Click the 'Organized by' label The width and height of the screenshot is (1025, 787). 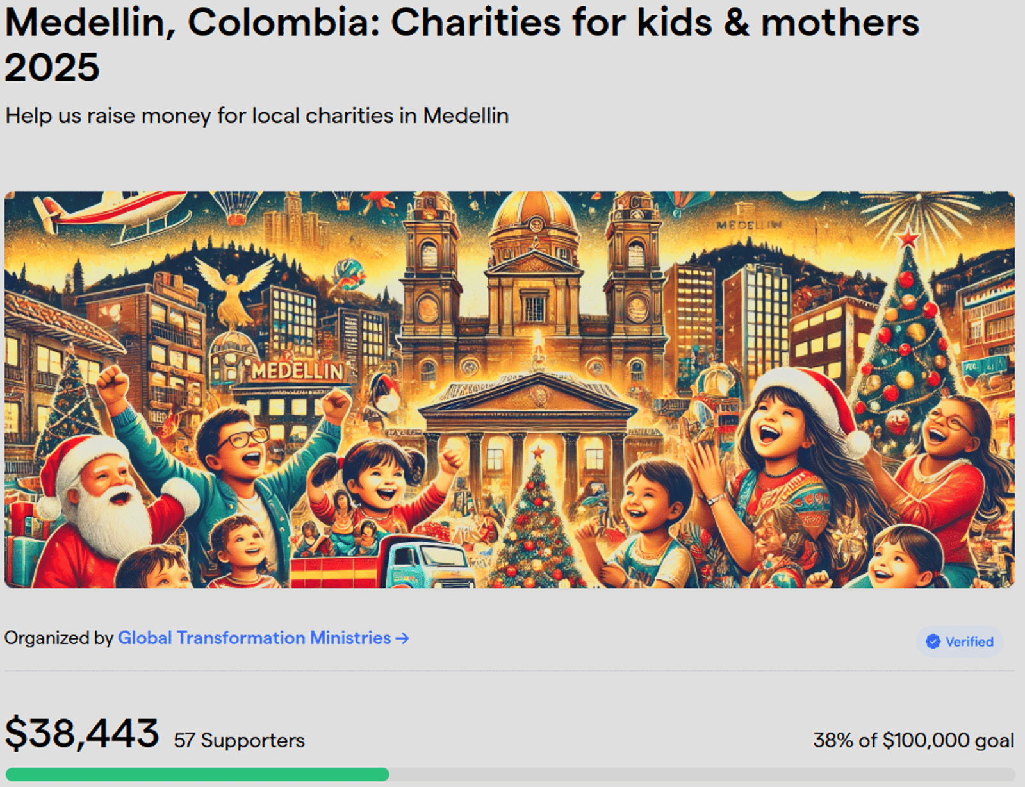click(x=59, y=638)
